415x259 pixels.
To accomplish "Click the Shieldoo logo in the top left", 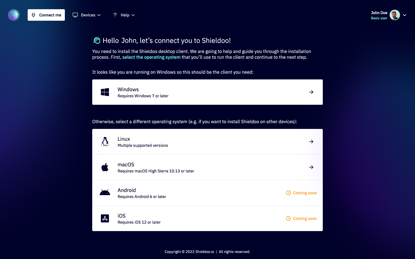I will tap(14, 15).
